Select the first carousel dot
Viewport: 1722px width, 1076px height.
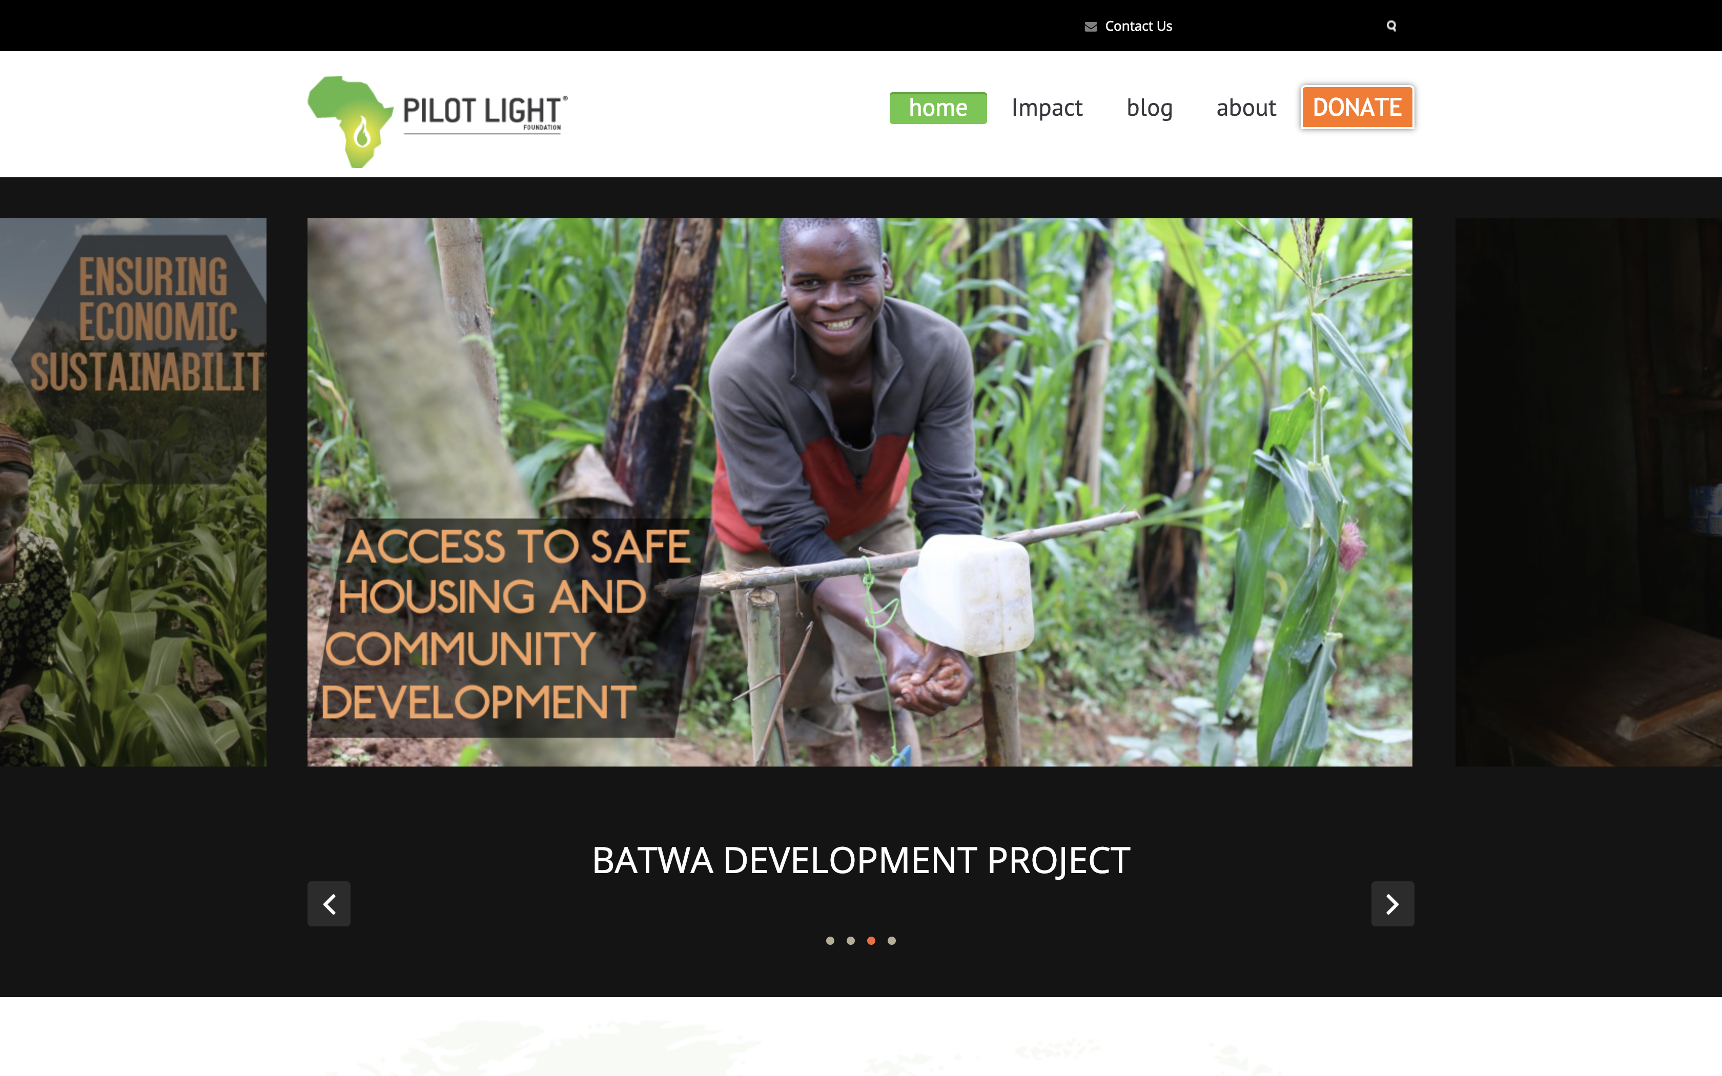point(830,941)
